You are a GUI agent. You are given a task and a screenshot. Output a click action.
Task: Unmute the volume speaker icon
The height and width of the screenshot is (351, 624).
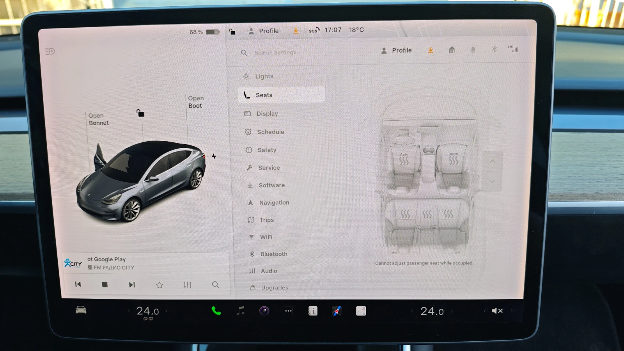click(497, 311)
